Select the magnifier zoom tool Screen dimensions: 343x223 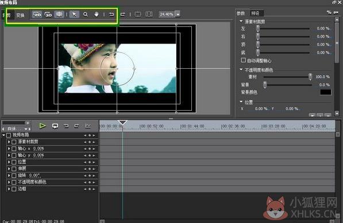coord(85,15)
